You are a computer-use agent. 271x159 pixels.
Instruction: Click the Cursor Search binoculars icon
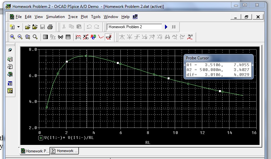pyautogui.click(x=167, y=37)
